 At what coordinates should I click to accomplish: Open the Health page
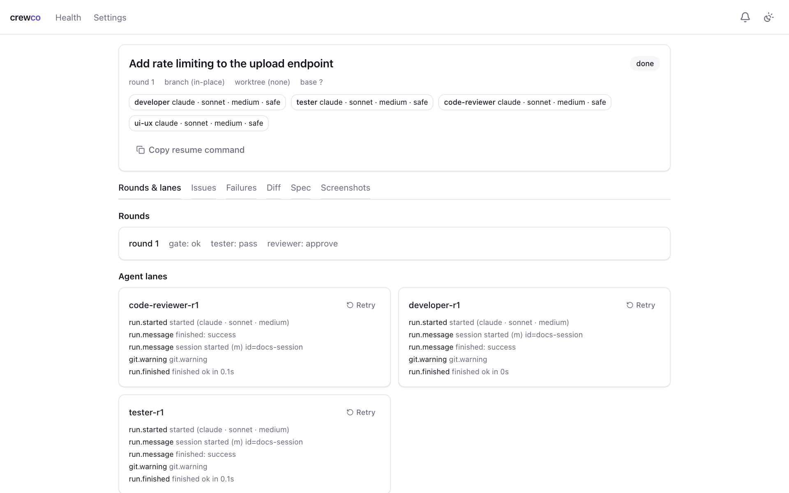click(x=68, y=18)
